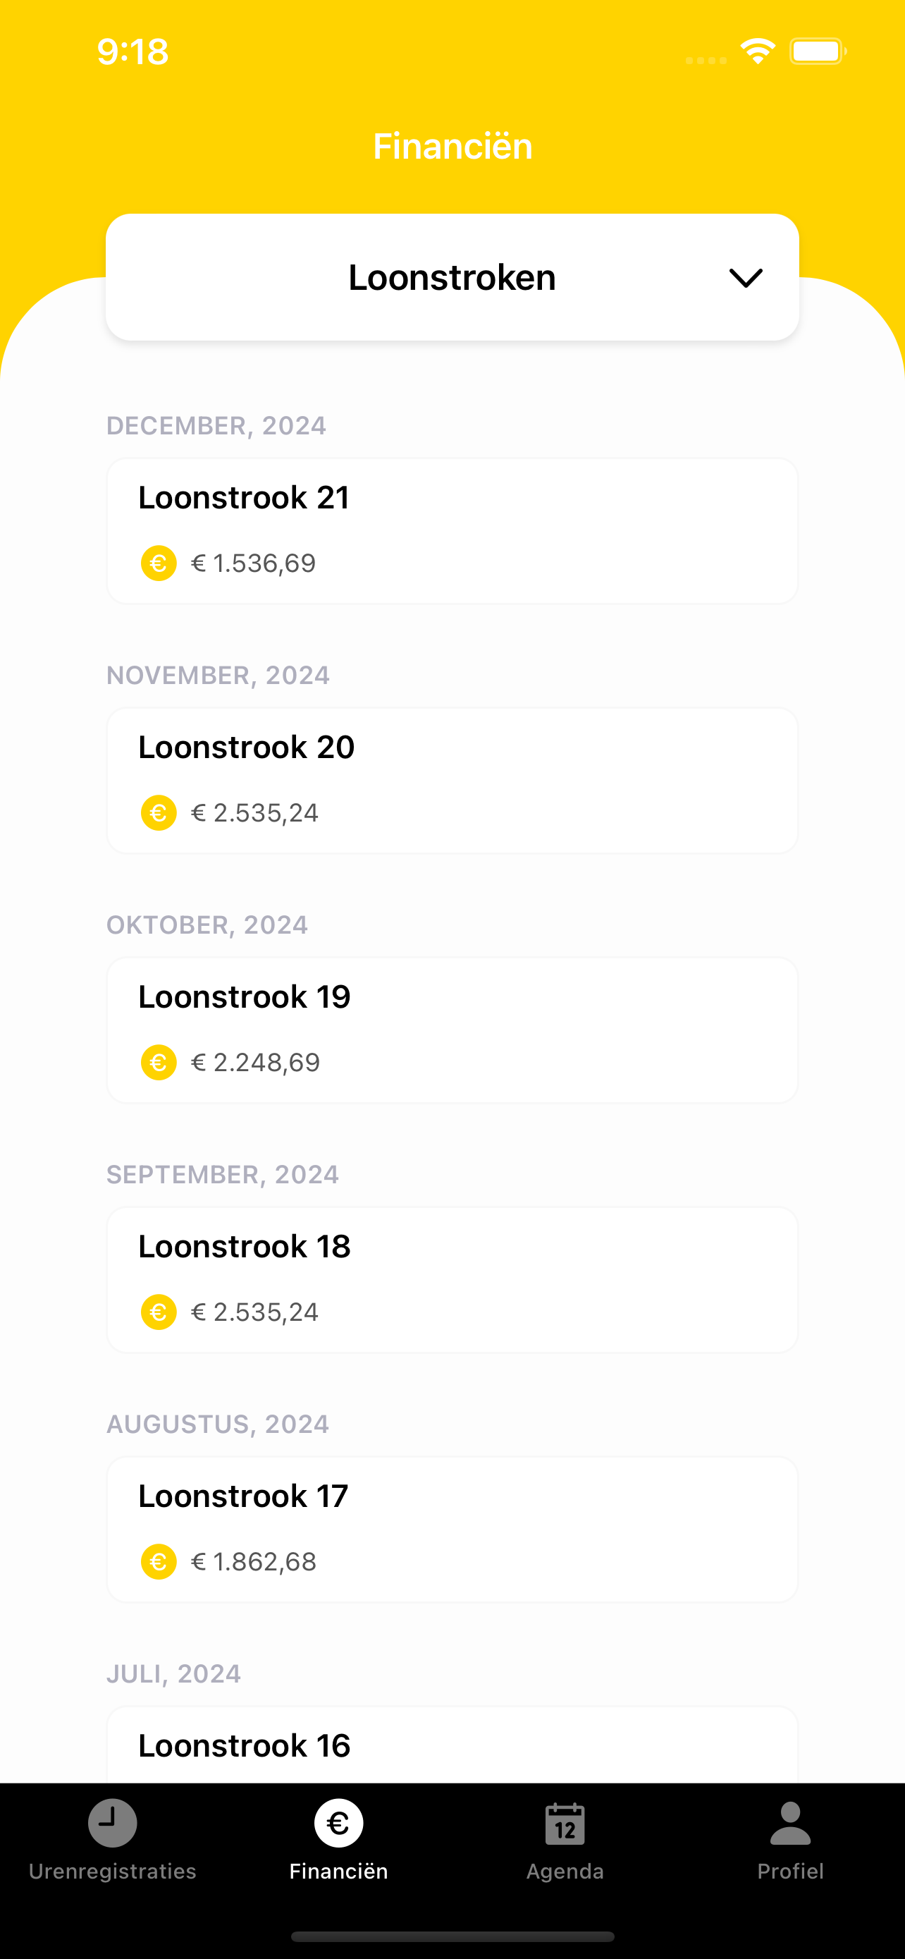Open the Profiel person icon

[x=790, y=1823]
